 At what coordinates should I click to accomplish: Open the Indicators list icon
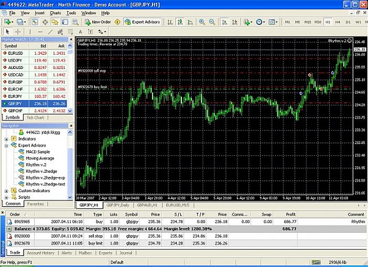coord(247,22)
